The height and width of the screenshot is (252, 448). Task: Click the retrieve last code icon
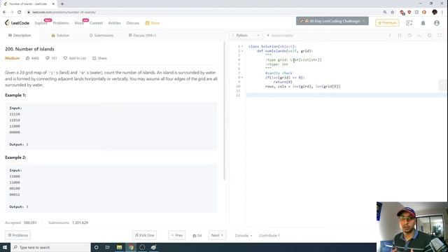(409, 36)
